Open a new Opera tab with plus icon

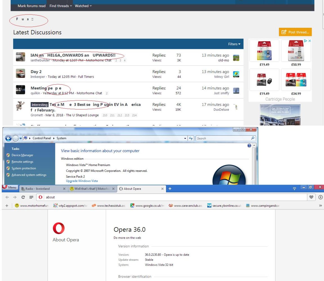click(x=170, y=189)
